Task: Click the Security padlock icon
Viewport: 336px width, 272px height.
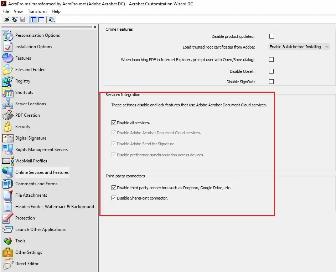Action: point(8,127)
